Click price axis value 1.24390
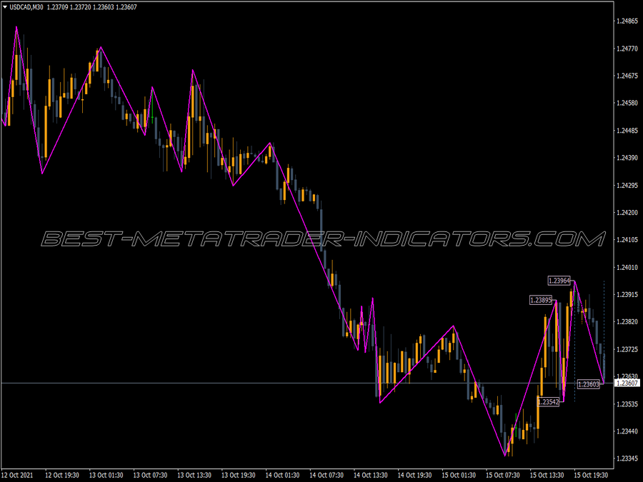643x482 pixels. (627, 158)
